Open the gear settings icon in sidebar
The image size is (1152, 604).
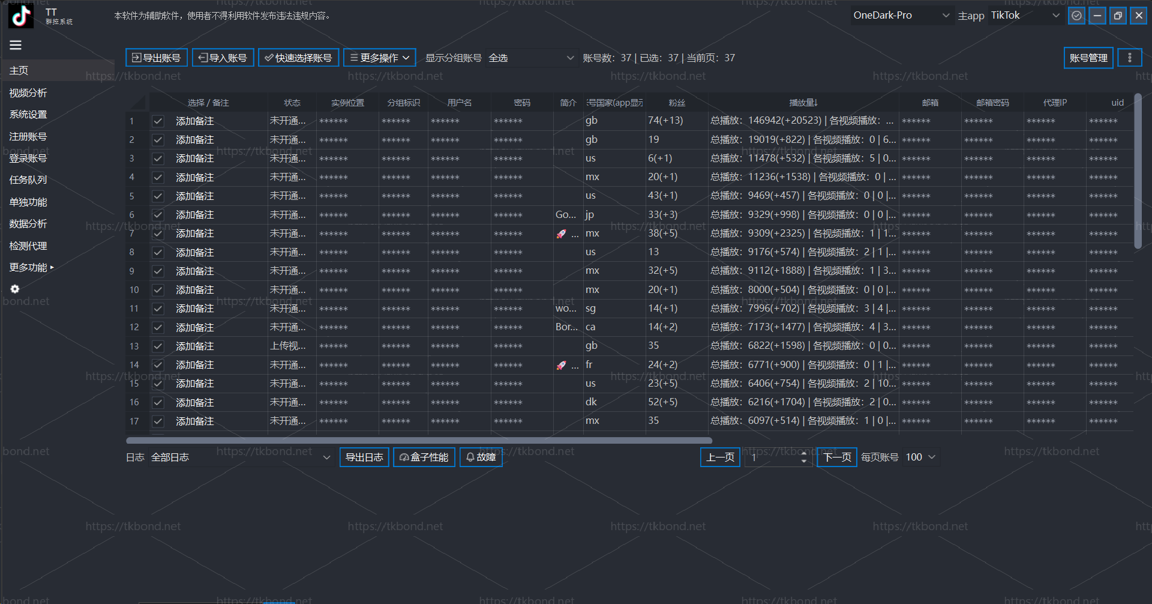click(15, 289)
